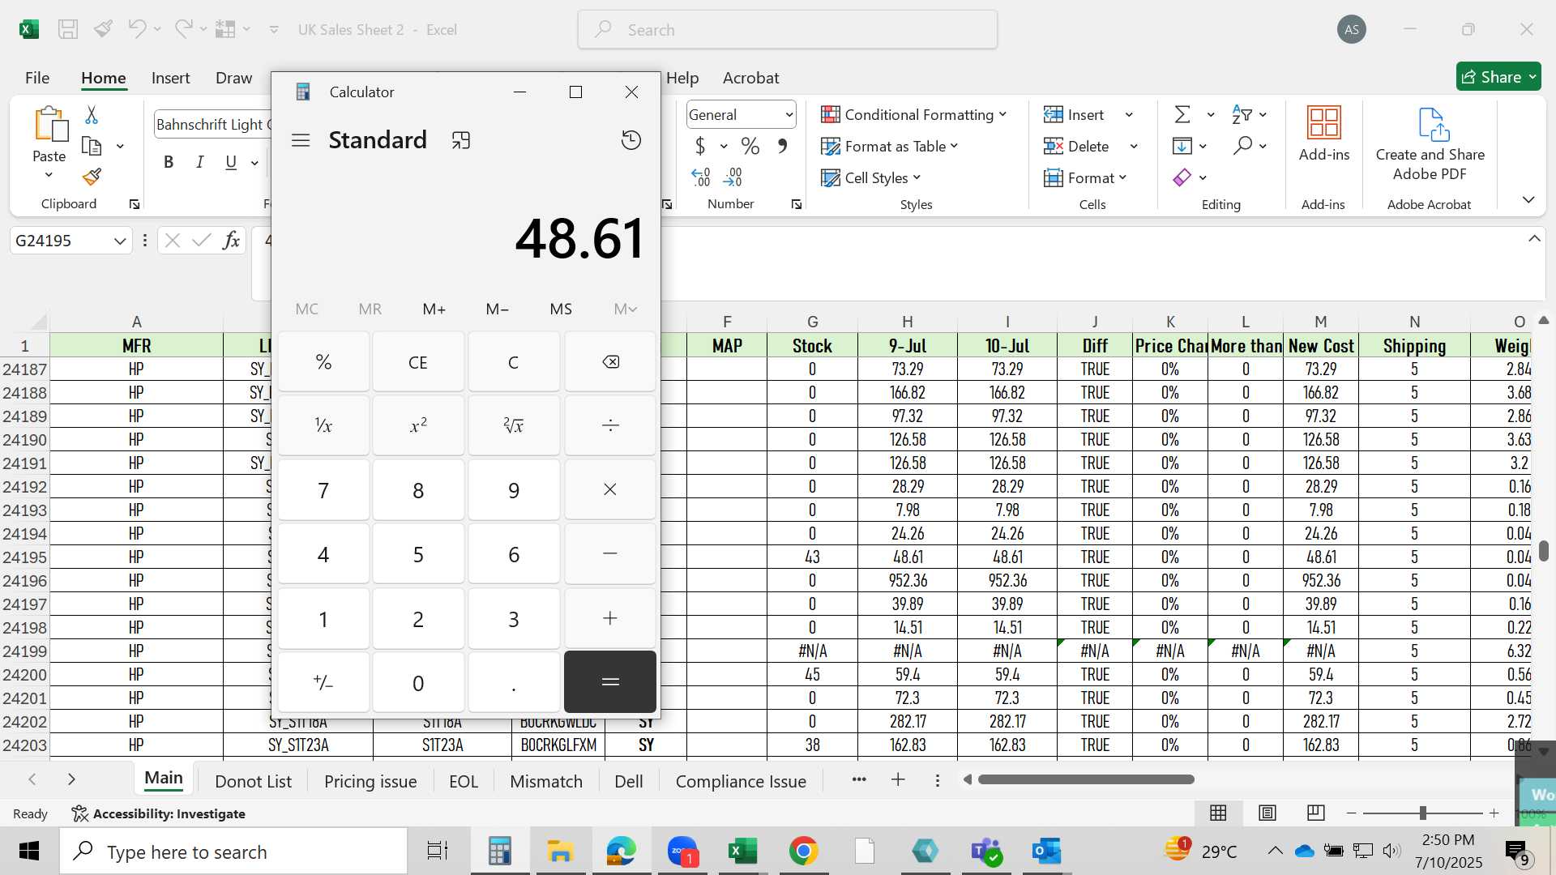Click Accessibility: Investigate in status bar
This screenshot has width=1556, height=875.
159,813
